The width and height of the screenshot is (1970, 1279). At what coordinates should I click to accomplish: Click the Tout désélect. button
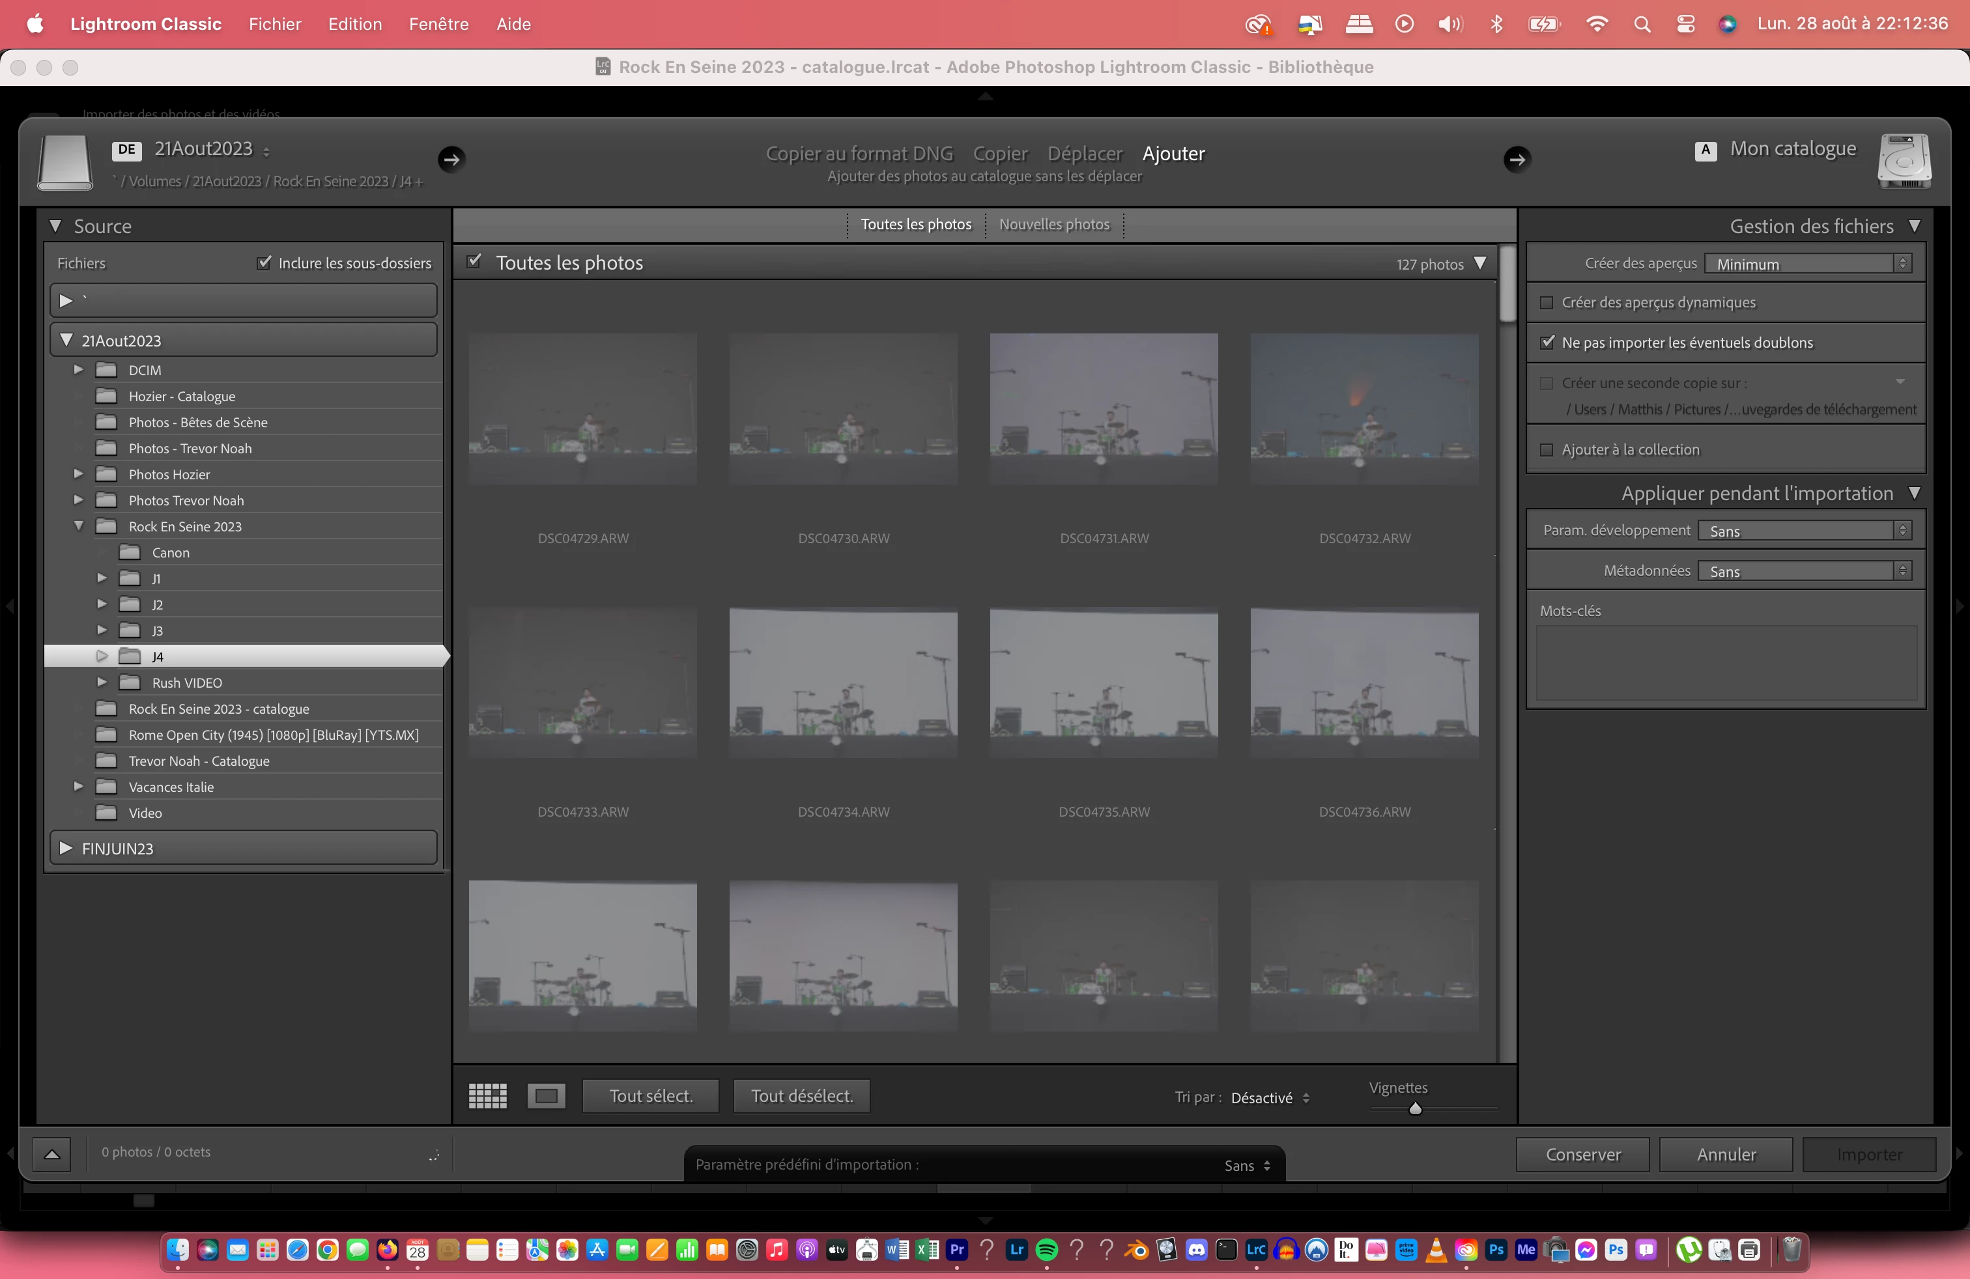(x=801, y=1096)
